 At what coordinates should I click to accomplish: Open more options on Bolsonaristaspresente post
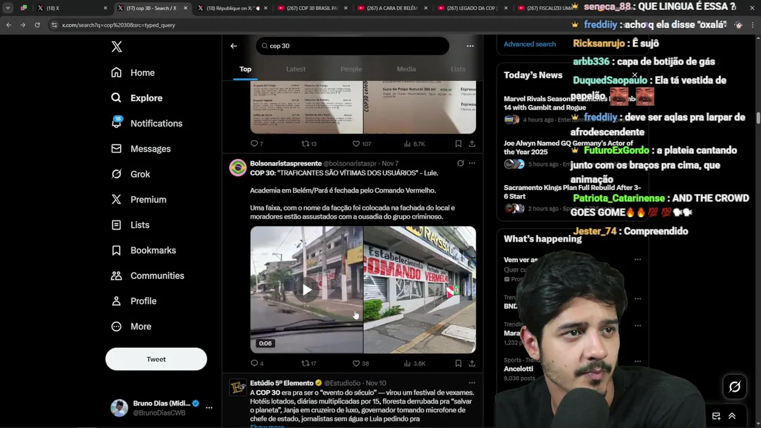472,163
